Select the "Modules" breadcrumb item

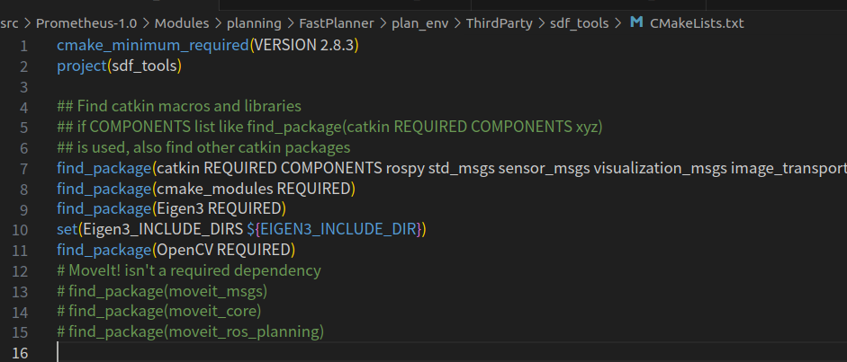(182, 23)
